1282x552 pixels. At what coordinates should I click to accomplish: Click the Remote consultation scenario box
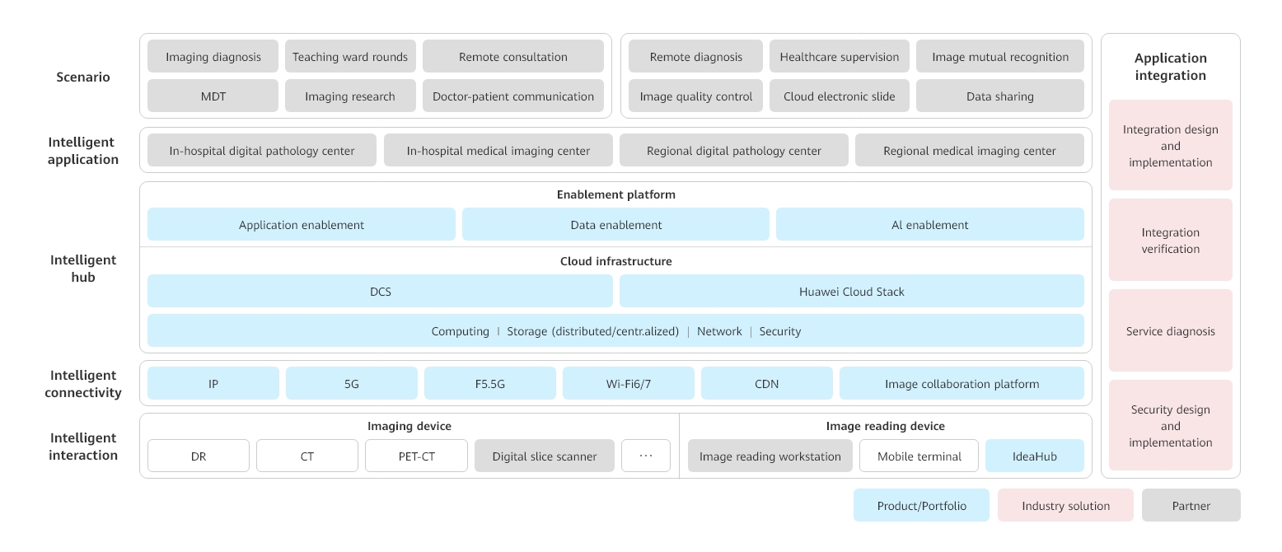pyautogui.click(x=513, y=57)
